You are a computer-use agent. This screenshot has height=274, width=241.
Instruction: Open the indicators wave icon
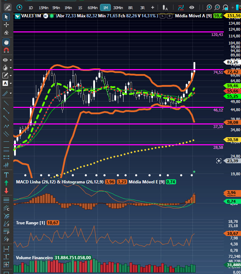coord(181,7)
